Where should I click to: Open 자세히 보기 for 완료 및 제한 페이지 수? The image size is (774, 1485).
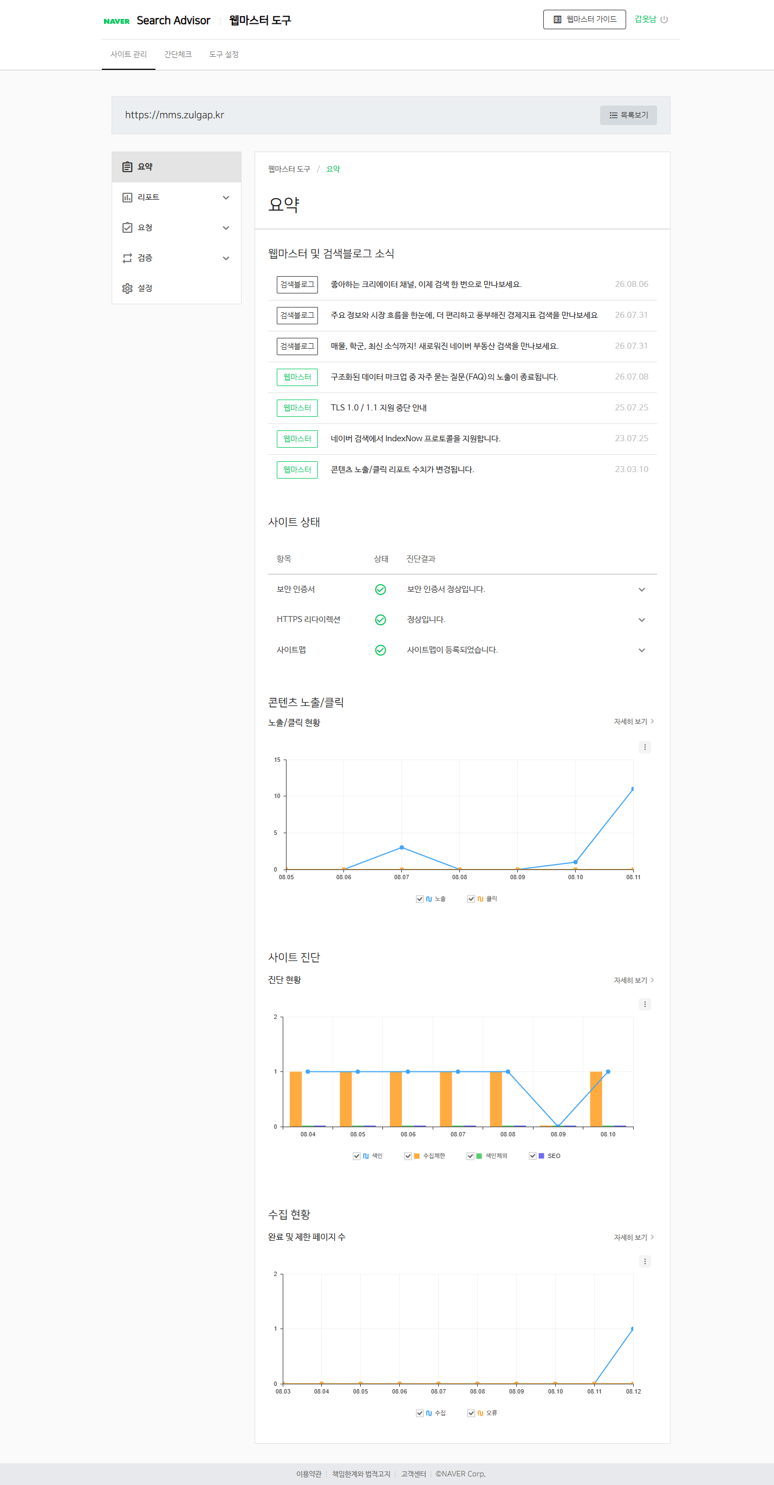[633, 1237]
